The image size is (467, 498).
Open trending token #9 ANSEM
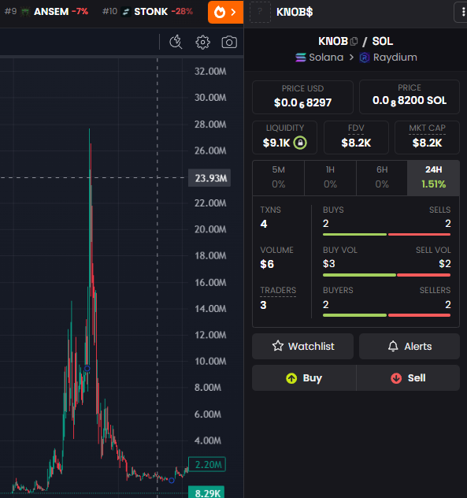(x=46, y=12)
